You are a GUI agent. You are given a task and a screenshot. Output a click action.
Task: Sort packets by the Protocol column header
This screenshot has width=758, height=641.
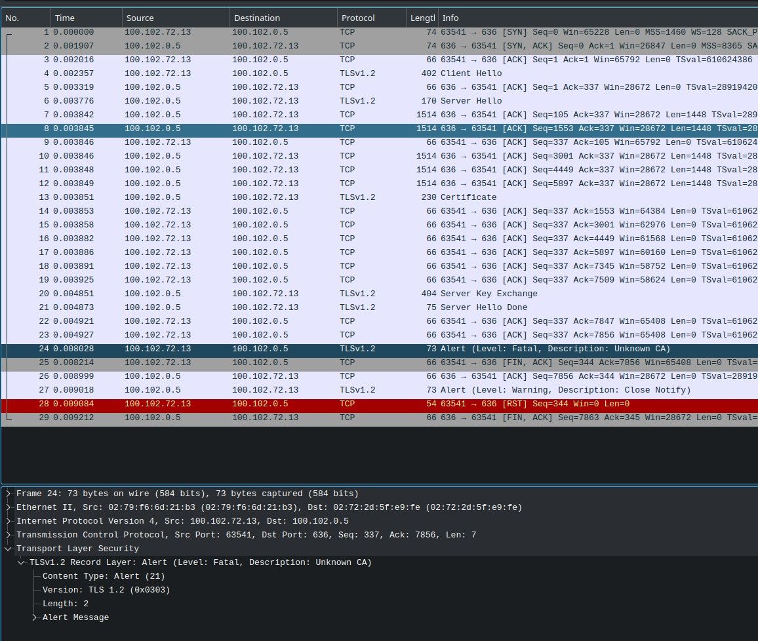tap(371, 18)
